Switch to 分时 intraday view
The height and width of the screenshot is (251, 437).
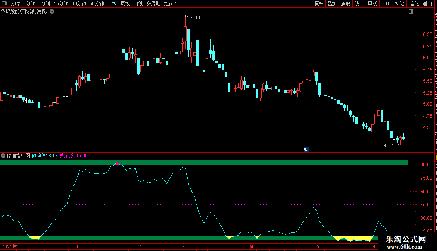[x=15, y=3]
